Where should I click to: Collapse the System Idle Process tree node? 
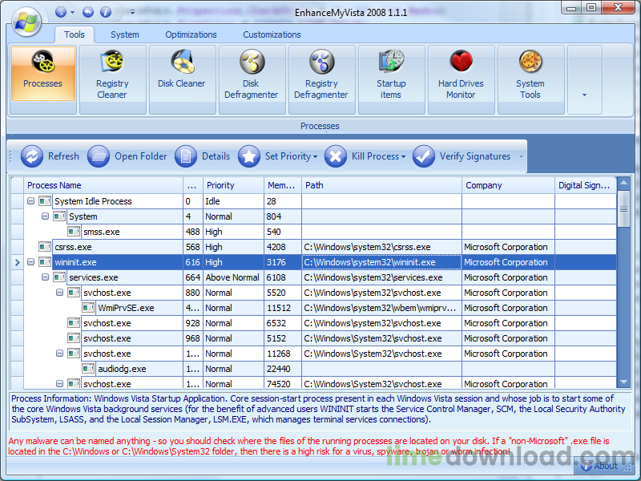(30, 201)
